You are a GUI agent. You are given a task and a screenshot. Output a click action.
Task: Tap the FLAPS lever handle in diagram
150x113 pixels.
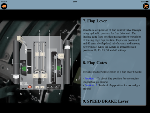pos(61,56)
